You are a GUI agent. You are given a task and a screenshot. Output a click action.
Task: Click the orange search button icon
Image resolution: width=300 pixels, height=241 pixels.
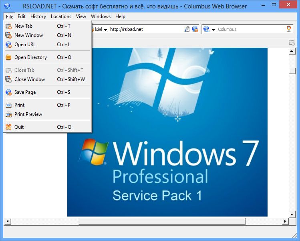[x=289, y=29]
